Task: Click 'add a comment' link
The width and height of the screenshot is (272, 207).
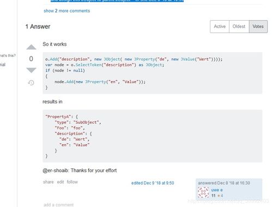Action: (x=58, y=205)
